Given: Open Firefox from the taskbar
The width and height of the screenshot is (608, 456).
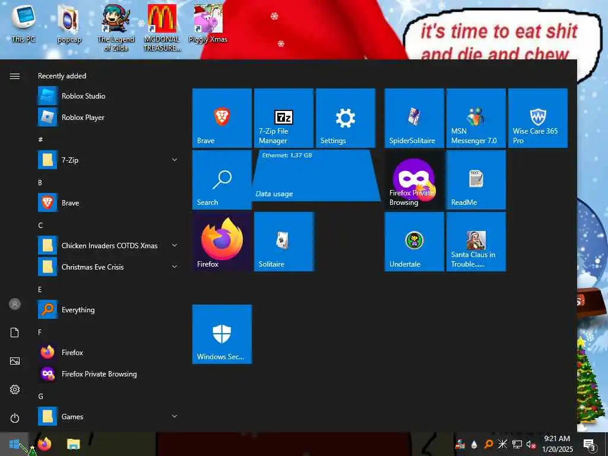Looking at the screenshot, I should (x=44, y=444).
